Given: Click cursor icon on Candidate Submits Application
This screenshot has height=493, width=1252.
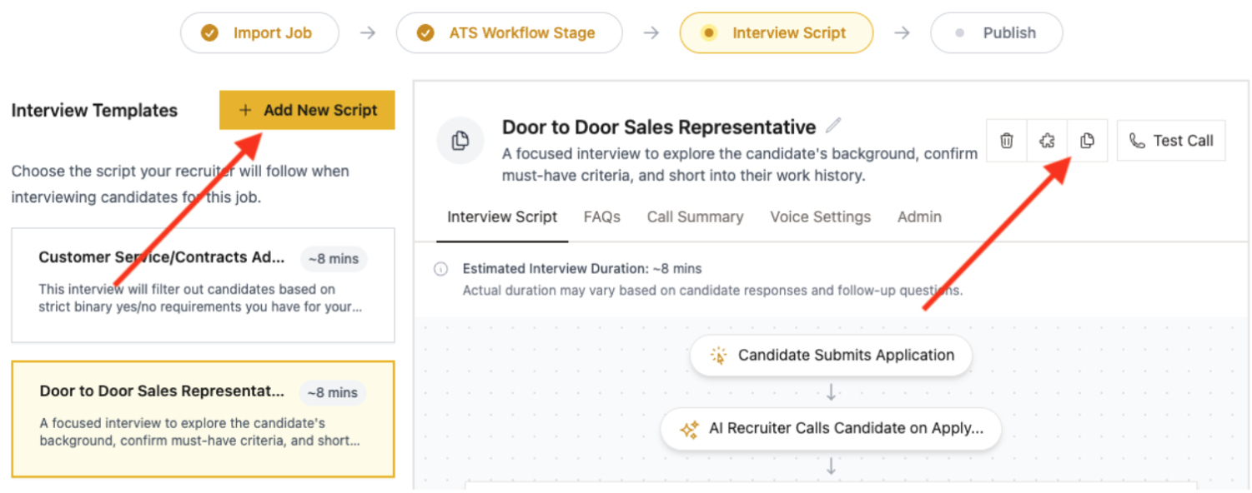Looking at the screenshot, I should (718, 356).
